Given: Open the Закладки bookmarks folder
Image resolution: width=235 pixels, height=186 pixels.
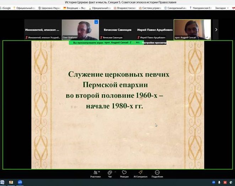Looking at the screenshot, I should point(221,8).
